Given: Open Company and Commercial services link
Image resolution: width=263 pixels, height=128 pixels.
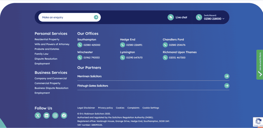Looking at the screenshot, I should [x=51, y=78].
